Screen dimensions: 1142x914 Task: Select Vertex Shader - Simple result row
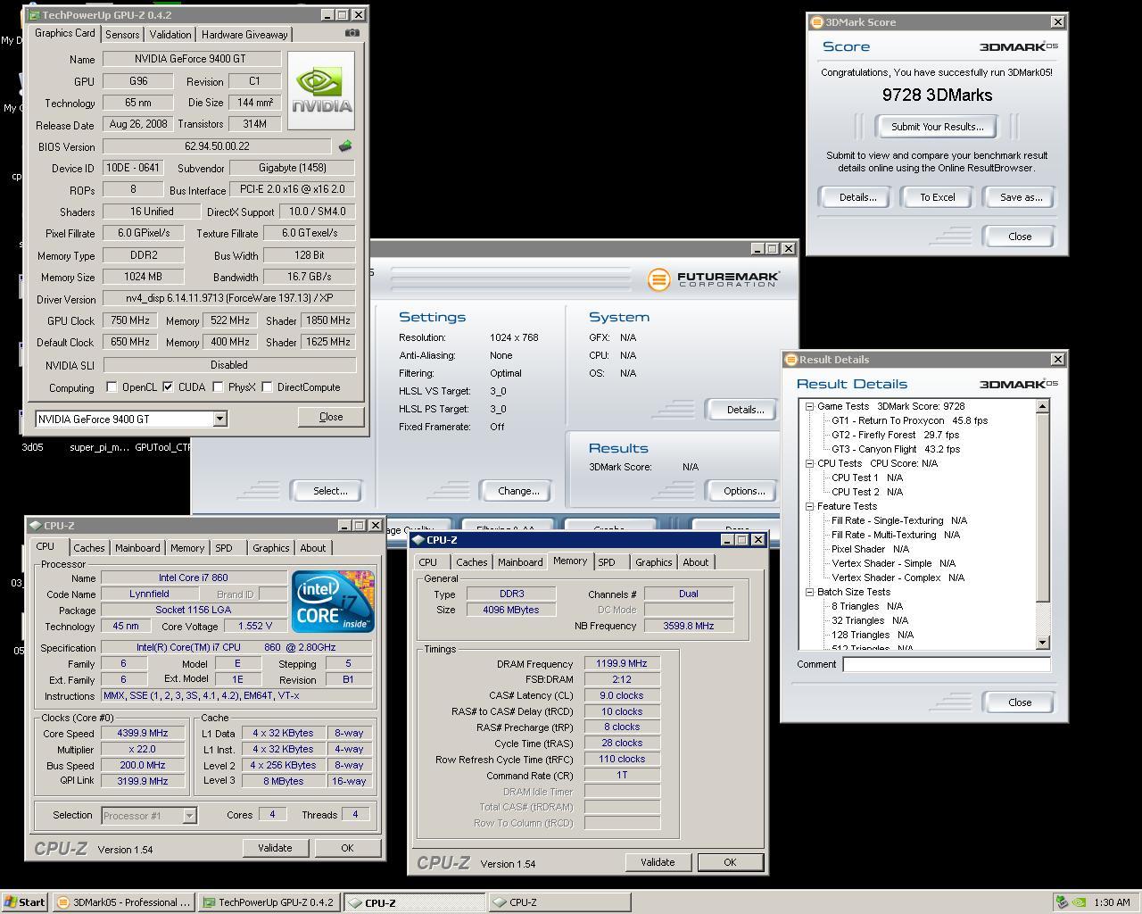pyautogui.click(x=893, y=563)
